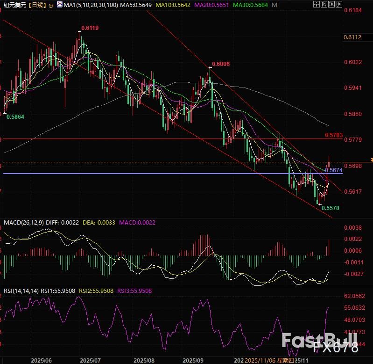Open the triangle dropdown next to the chart title
Image resolution: width=373 pixels, height=364 pixels.
(x=59, y=5)
